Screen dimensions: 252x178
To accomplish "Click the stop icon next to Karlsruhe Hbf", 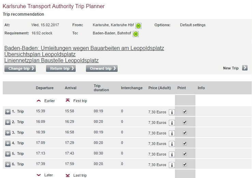I will [x=138, y=26].
